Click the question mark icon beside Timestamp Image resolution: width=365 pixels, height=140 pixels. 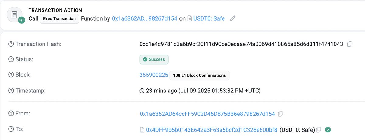click(x=11, y=90)
